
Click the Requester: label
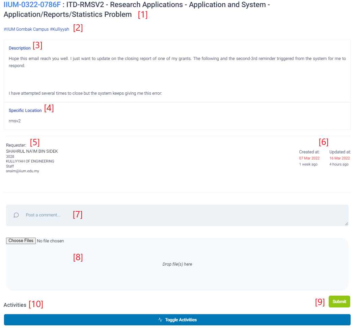tap(16, 145)
